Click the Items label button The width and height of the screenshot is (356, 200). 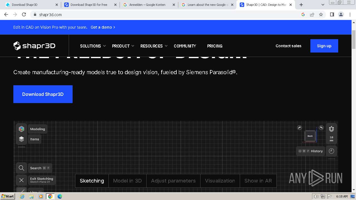point(34,139)
